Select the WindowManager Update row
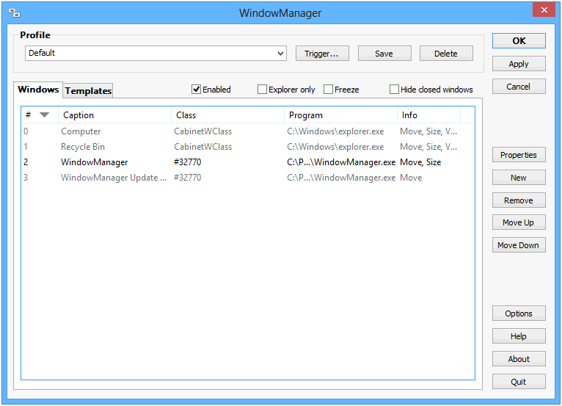562x406 pixels. [x=248, y=178]
